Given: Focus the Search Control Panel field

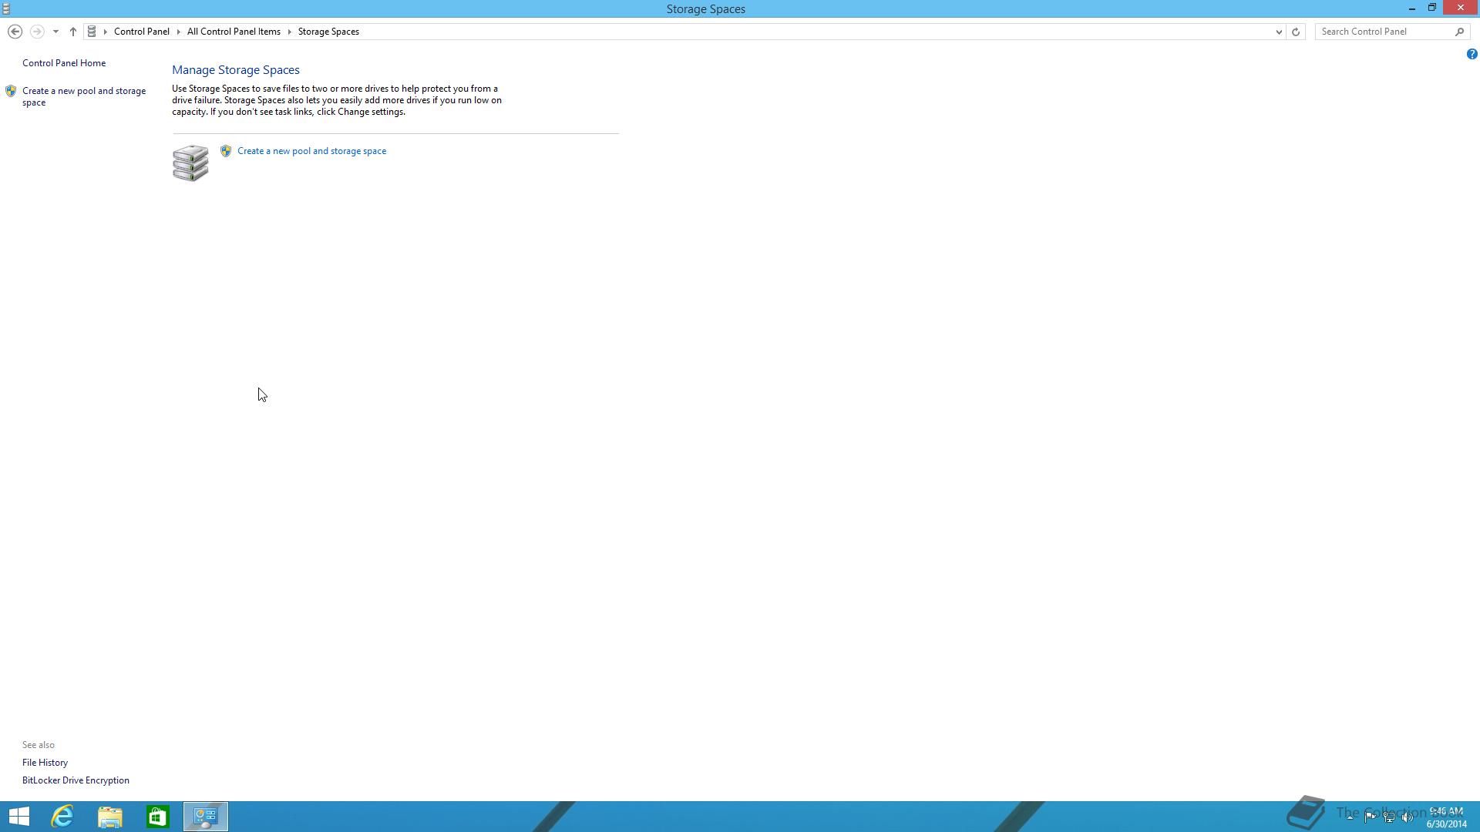Looking at the screenshot, I should point(1385,32).
